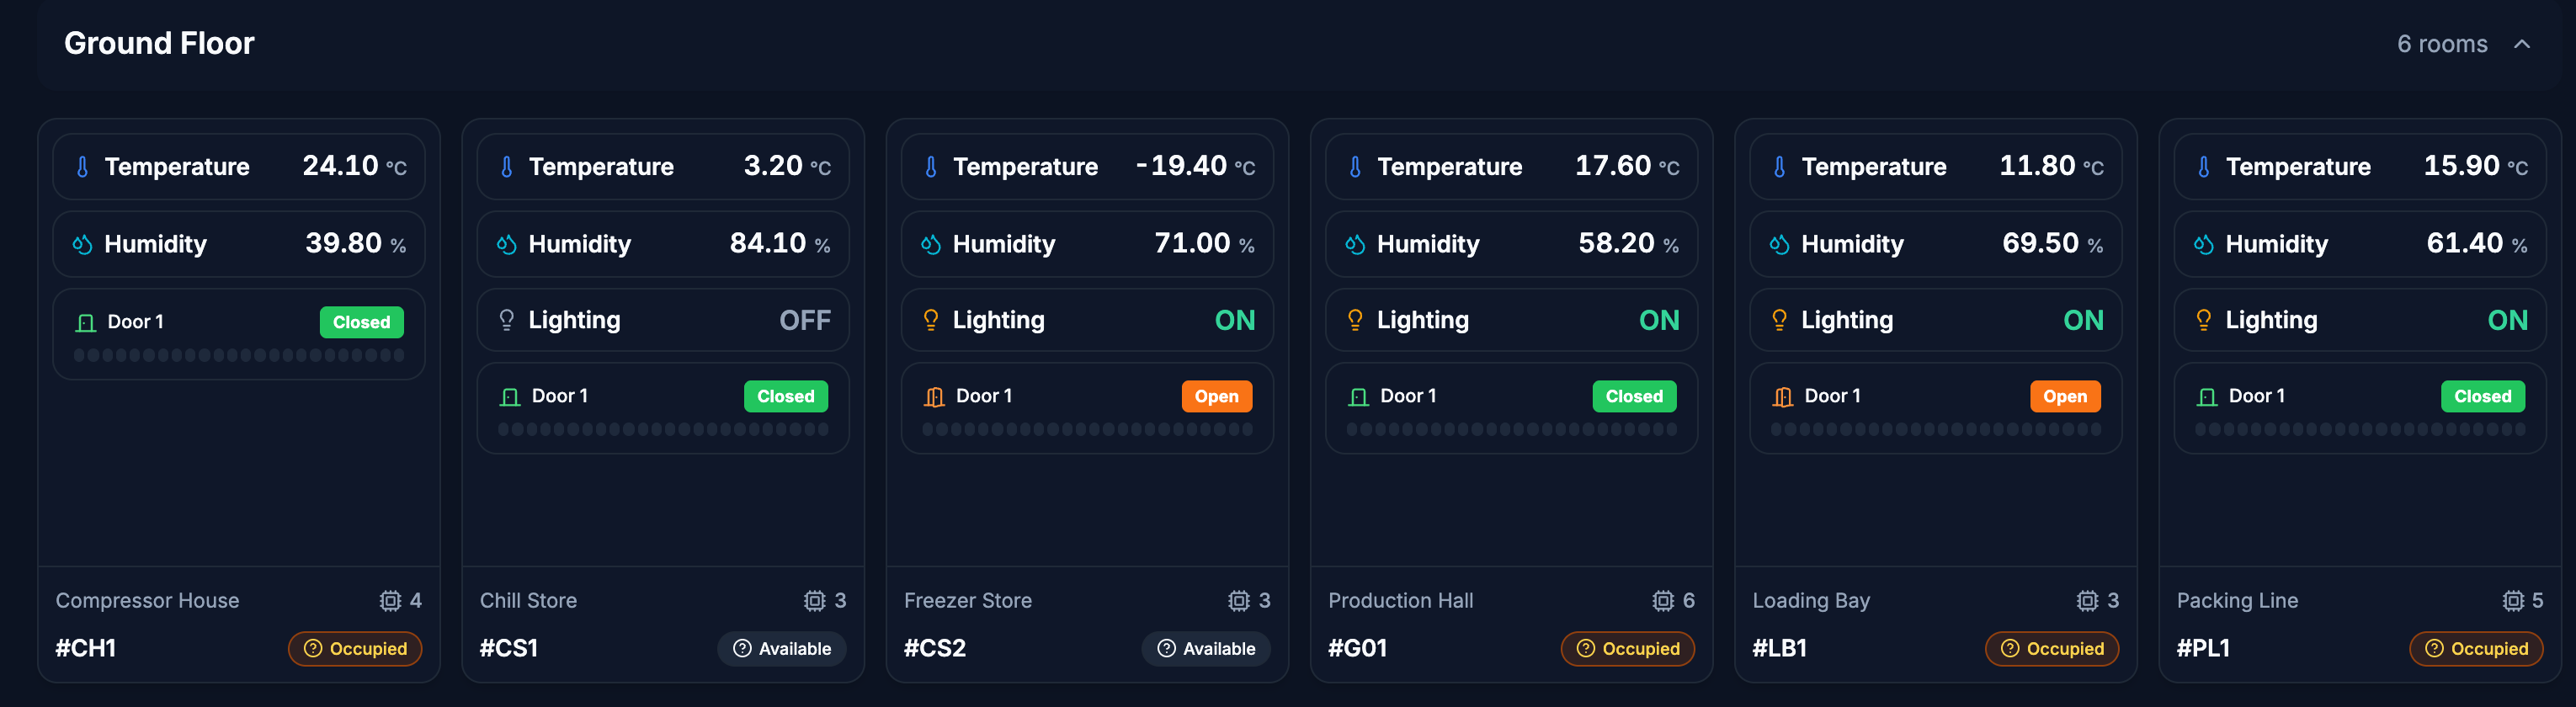This screenshot has width=2576, height=707.
Task: Click the Open status badge in Loading Bay
Action: tap(2065, 397)
